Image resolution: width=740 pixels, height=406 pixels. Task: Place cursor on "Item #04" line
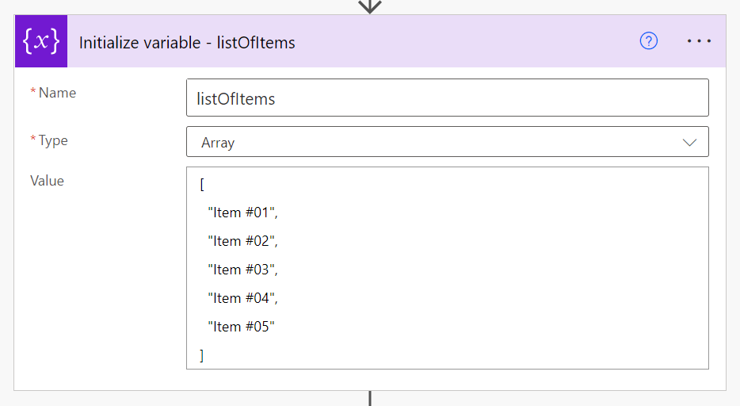tap(242, 298)
